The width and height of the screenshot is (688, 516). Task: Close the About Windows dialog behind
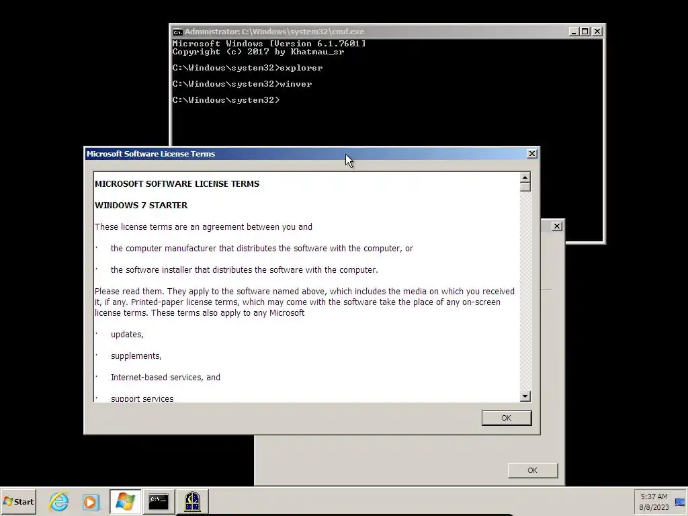tap(557, 226)
